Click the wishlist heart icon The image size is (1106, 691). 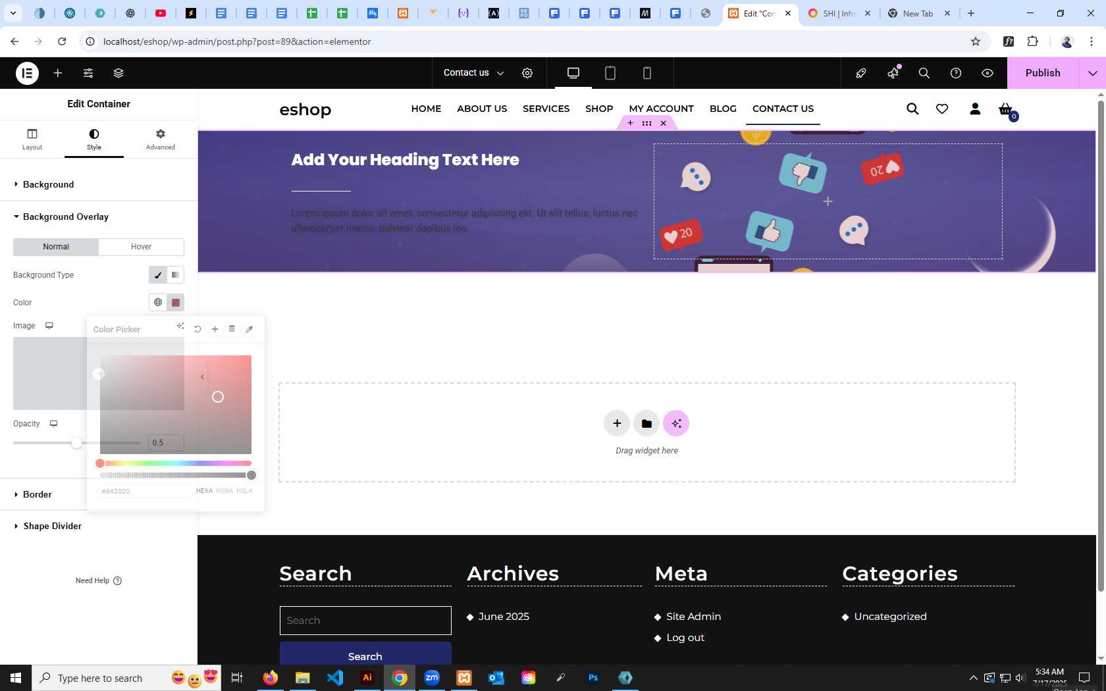point(942,109)
